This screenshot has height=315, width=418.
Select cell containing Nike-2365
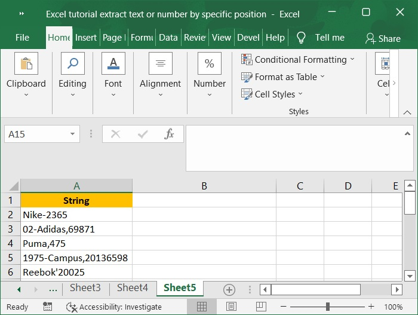pos(76,215)
